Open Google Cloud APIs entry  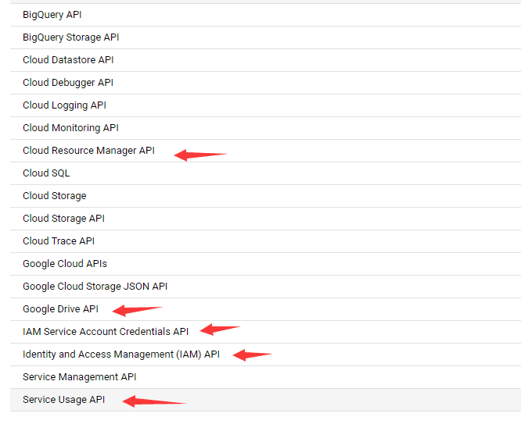point(65,264)
